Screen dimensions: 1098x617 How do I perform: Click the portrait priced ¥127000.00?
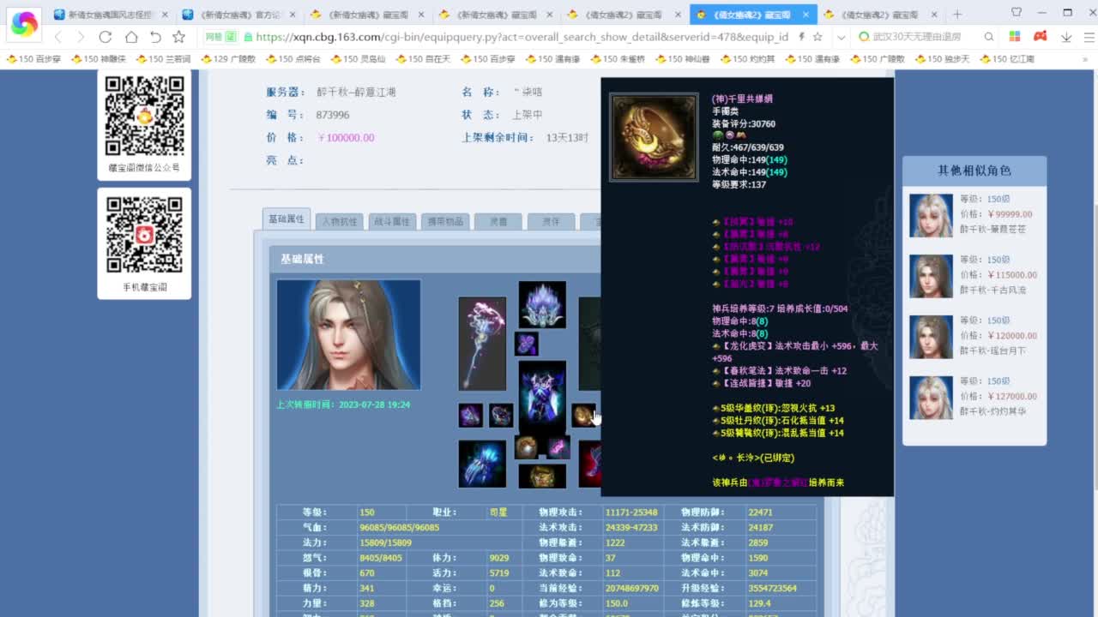click(931, 398)
